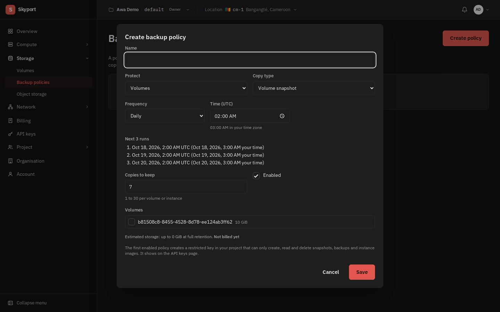Navigate to Billing
The image size is (500, 312).
(49, 121)
